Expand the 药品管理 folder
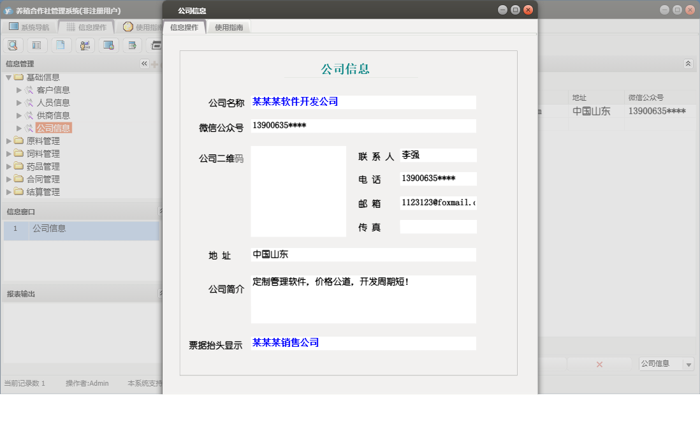This screenshot has height=424, width=700. 9,166
